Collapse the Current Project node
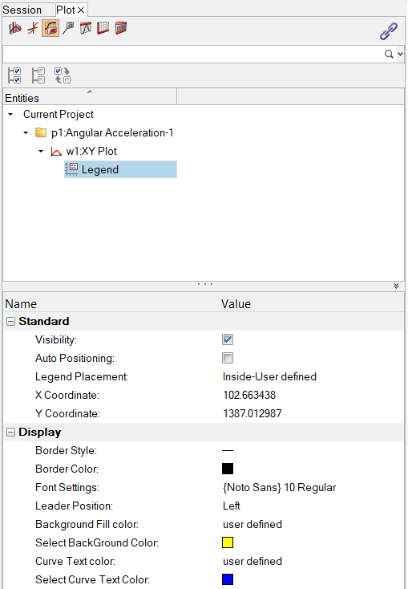This screenshot has width=408, height=589. [x=10, y=114]
